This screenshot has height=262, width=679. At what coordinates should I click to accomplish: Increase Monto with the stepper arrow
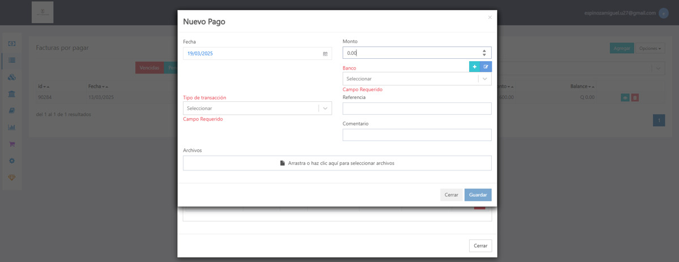coord(484,50)
